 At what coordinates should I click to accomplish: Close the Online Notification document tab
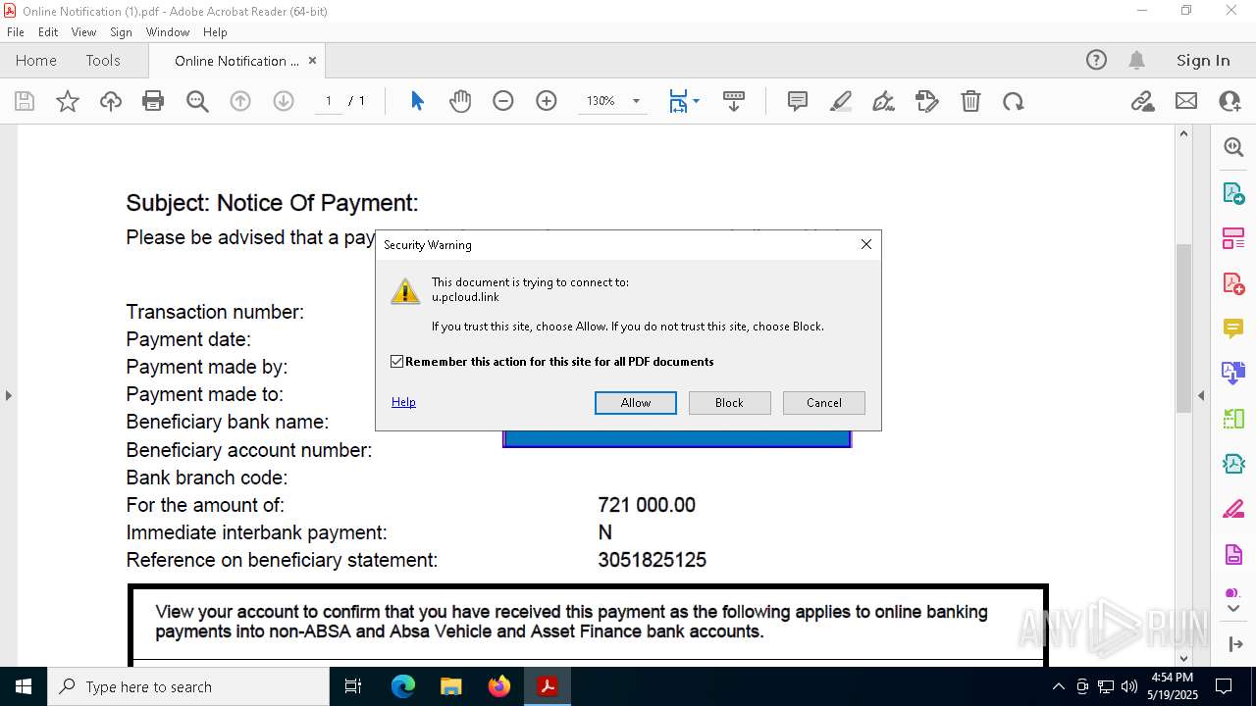[x=312, y=60]
